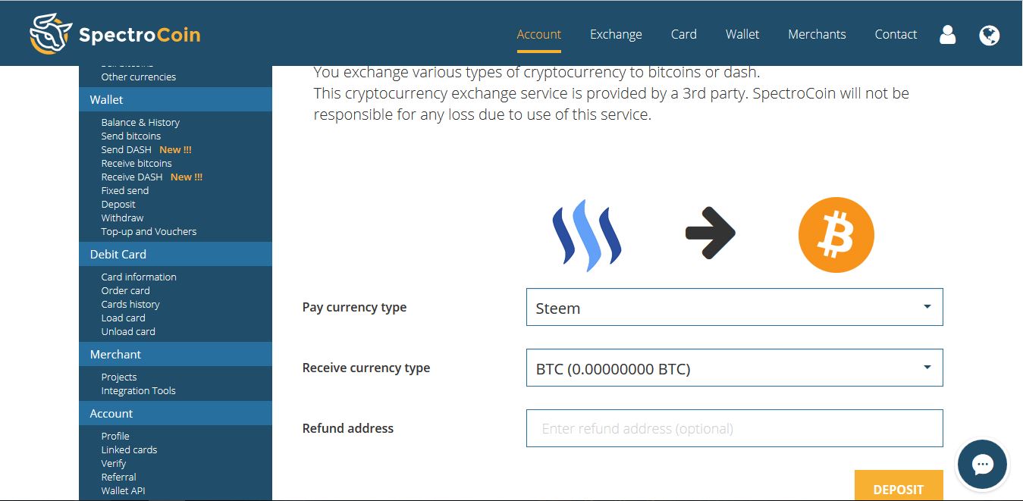Click the SpectroCoin bull logo
The width and height of the screenshot is (1023, 501).
51,34
